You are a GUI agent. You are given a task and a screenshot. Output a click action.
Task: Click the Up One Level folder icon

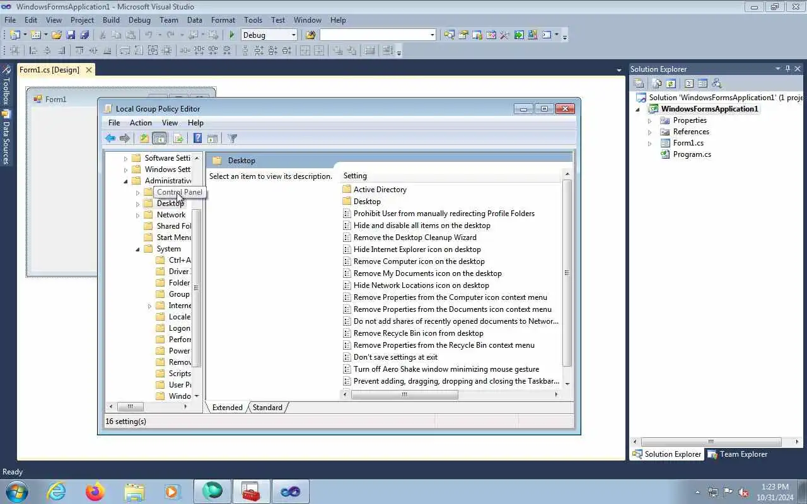point(144,139)
